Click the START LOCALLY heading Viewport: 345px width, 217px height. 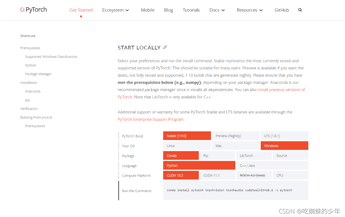[x=139, y=48]
